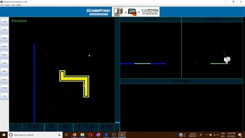Jump to next layer with Next button
Viewport: 245px width, 138px height.
pyautogui.click(x=4, y=63)
